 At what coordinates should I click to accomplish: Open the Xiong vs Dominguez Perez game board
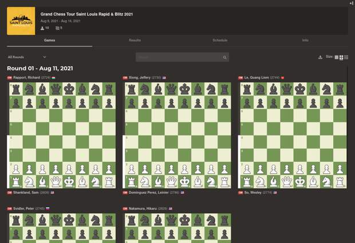click(178, 135)
